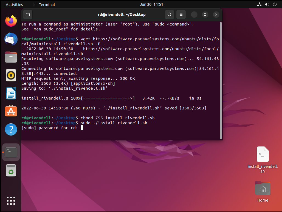Viewport: 282px width, 212px height.
Task: Open a new terminal tab
Action: [x=28, y=15]
